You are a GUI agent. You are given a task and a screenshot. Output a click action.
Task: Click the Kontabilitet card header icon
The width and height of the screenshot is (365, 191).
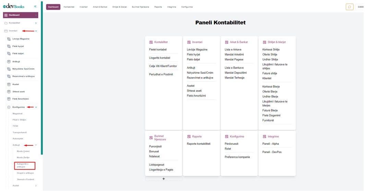151,42
